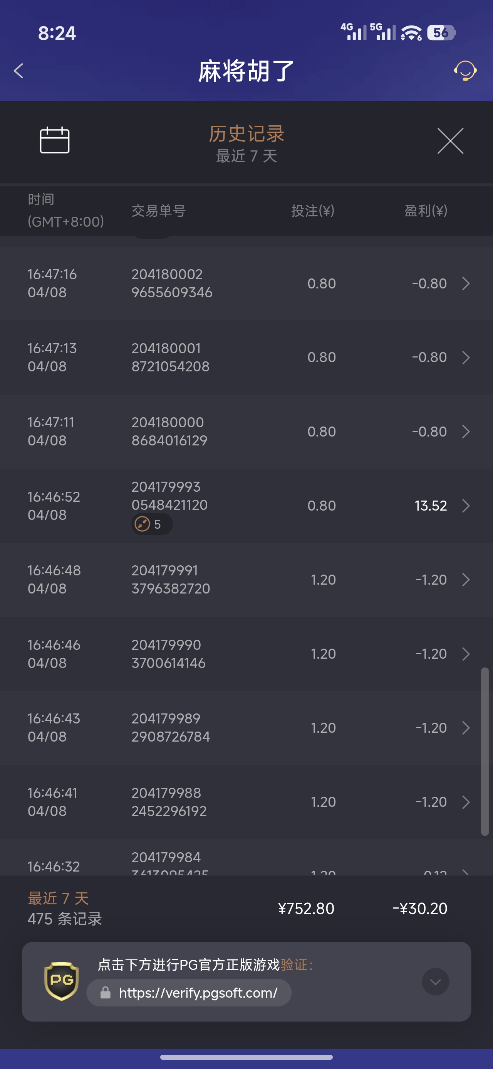Tap the lock icon beside verify URL
The width and height of the screenshot is (493, 1069).
coord(105,993)
